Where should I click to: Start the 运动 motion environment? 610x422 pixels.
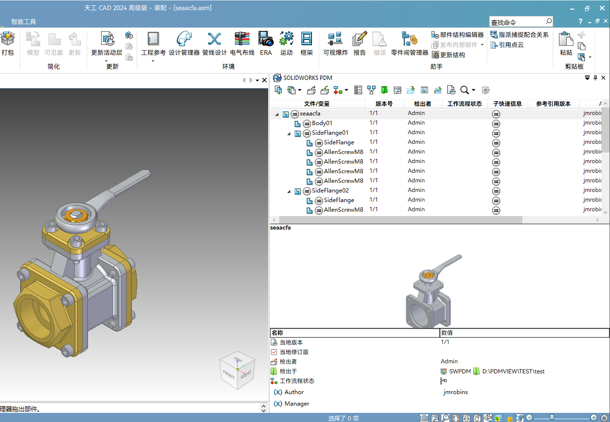coord(286,44)
